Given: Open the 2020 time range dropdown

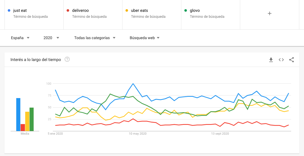Looking at the screenshot, I should pyautogui.click(x=51, y=38).
